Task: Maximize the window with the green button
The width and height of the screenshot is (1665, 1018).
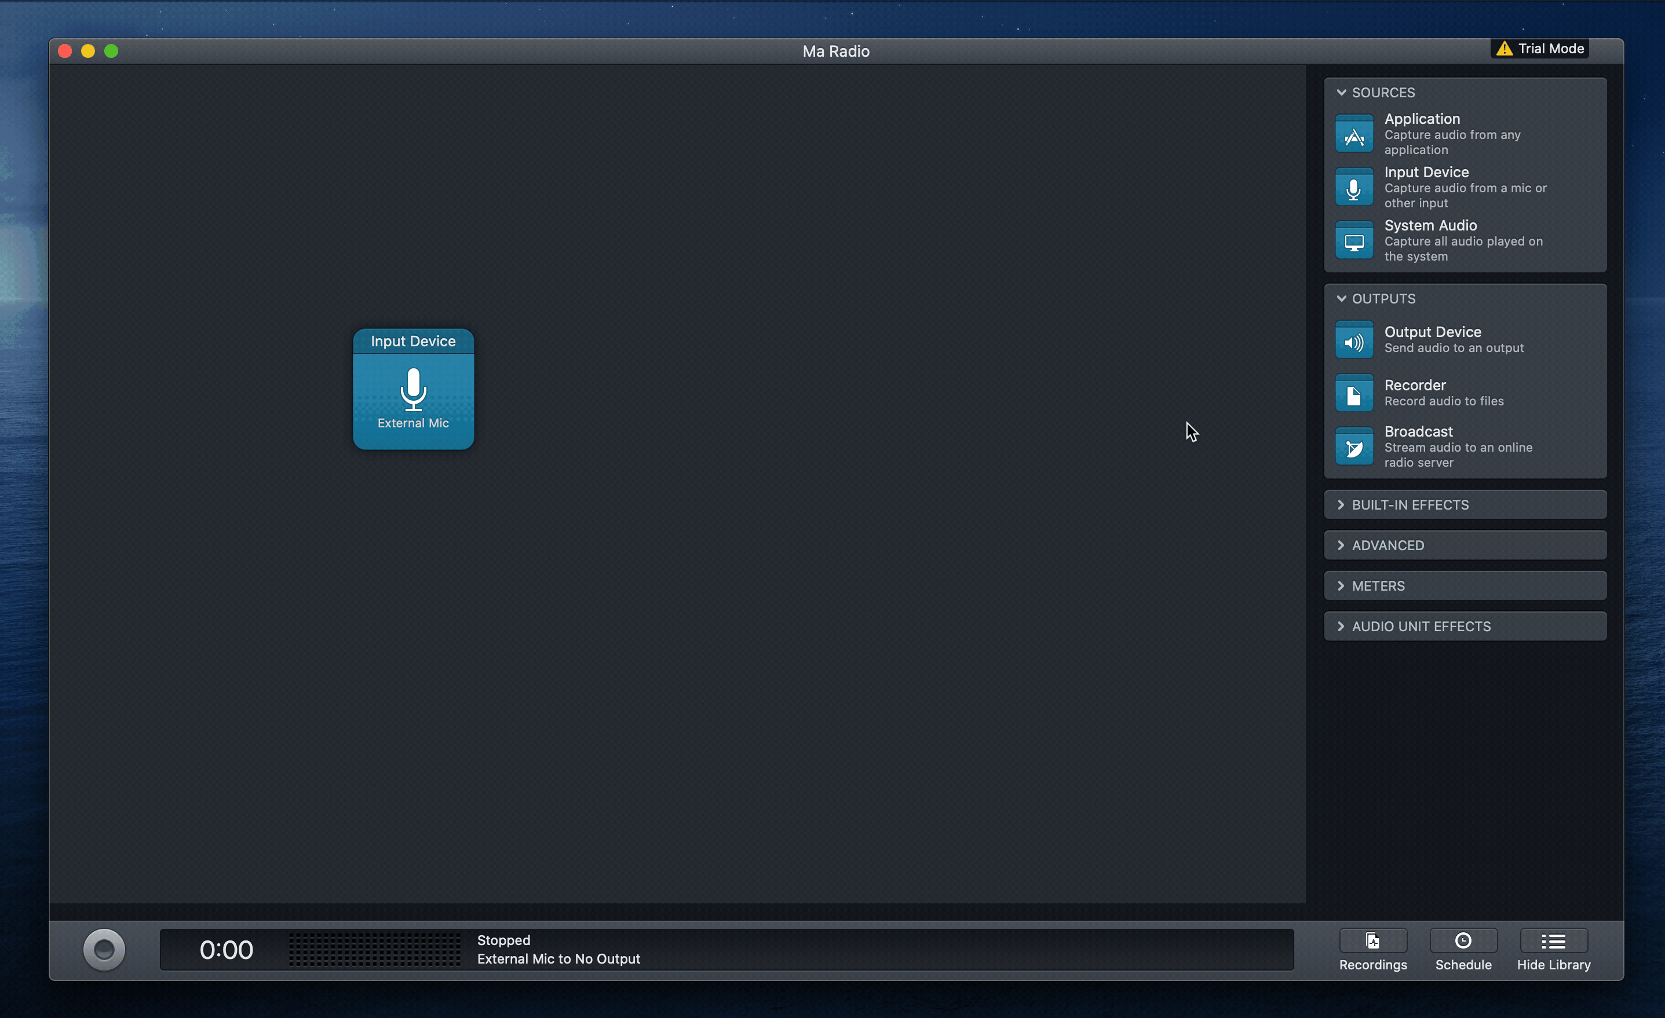Action: (x=111, y=52)
